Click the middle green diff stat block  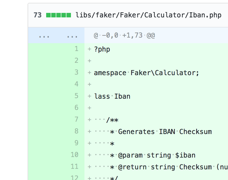point(59,15)
